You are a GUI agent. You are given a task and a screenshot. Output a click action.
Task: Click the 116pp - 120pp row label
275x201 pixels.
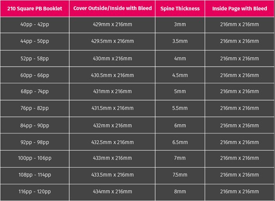[35, 192]
